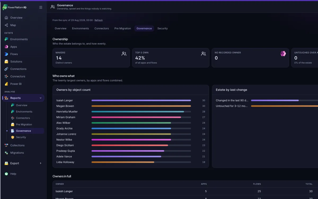Viewport: 318px width, 199px height.
Task: Open the Map sidebar icon
Action: tap(6, 25)
